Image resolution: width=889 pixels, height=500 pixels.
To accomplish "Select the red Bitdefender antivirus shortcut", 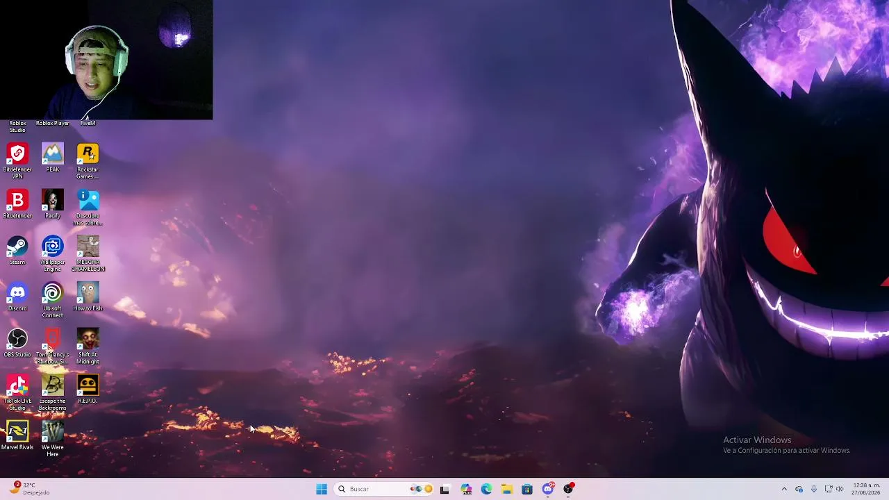I will (17, 204).
